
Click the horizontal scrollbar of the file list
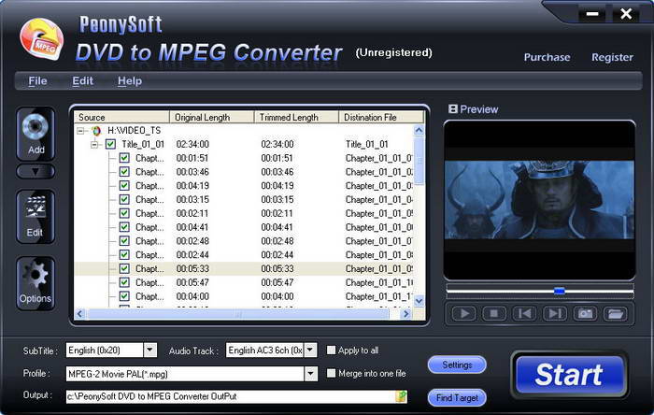tap(237, 314)
